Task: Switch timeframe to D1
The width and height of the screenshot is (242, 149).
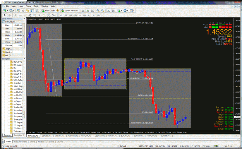Action: point(89,15)
